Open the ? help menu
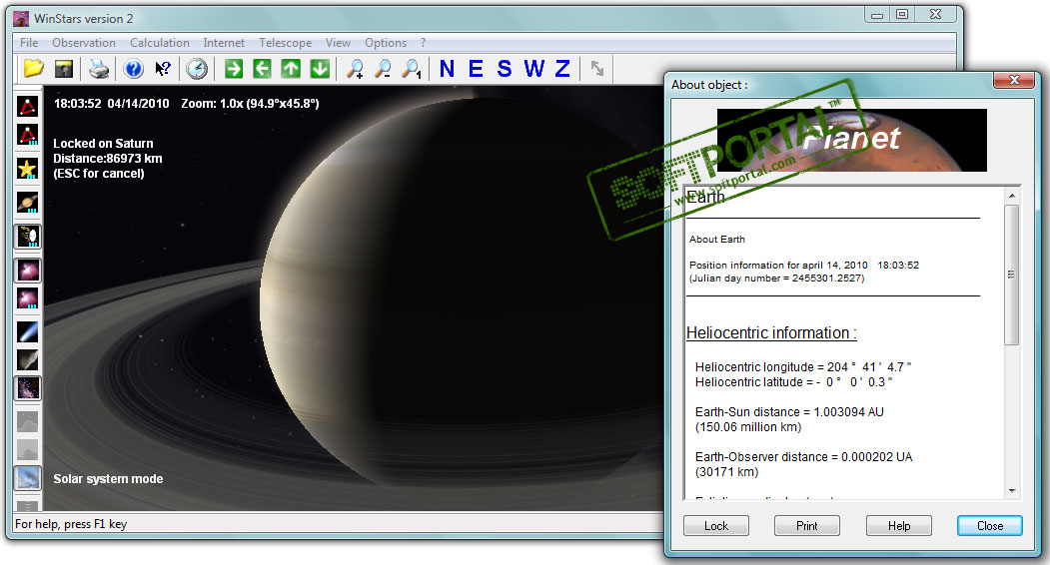 424,43
